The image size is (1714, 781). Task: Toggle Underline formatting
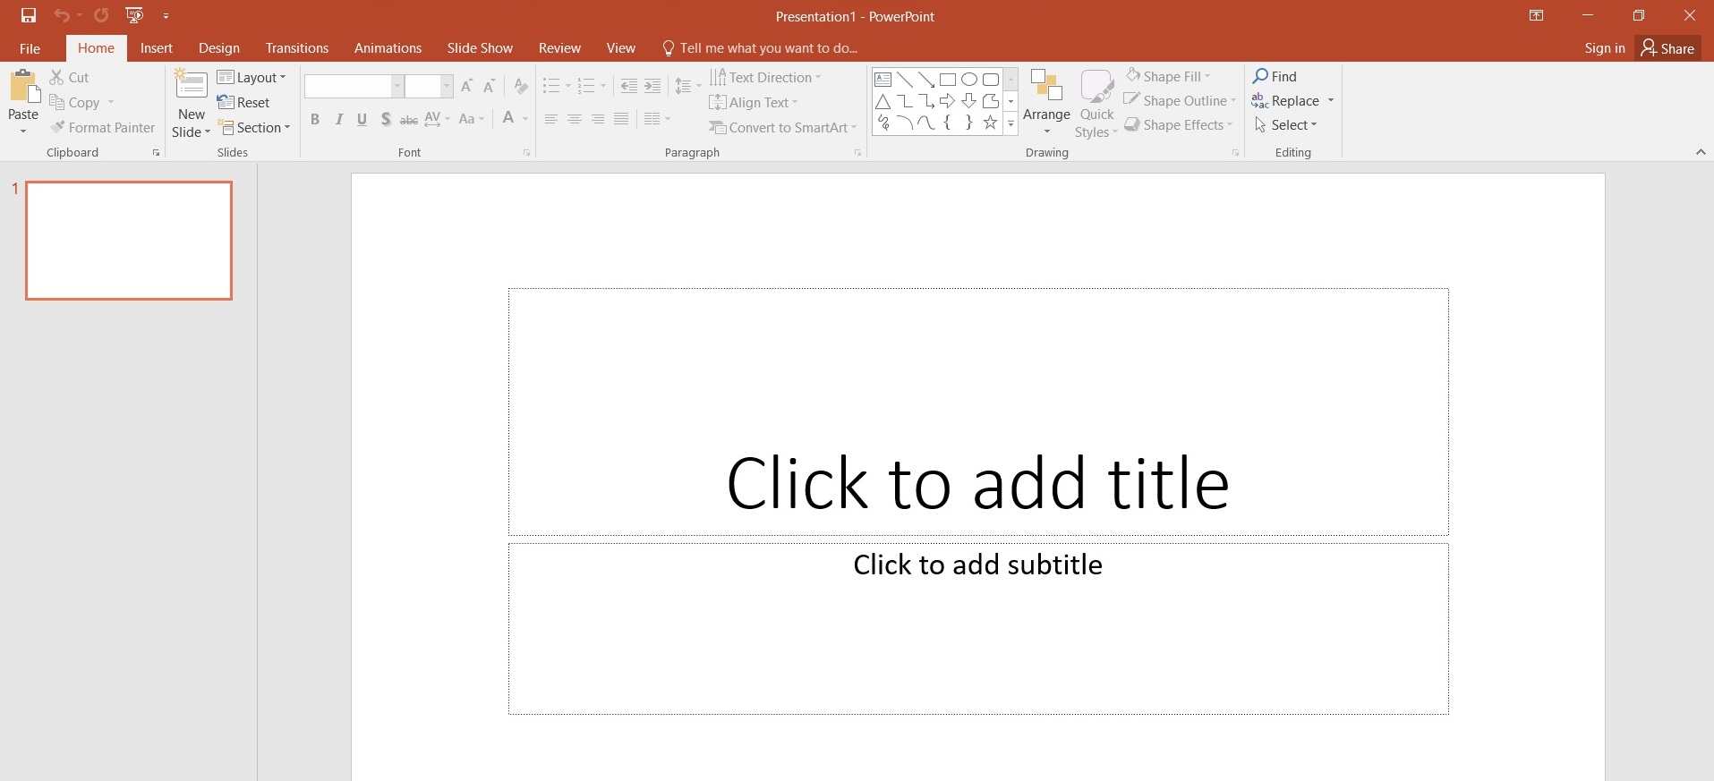pos(362,119)
